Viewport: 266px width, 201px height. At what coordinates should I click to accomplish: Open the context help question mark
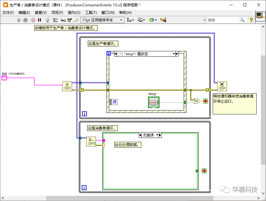point(251,20)
